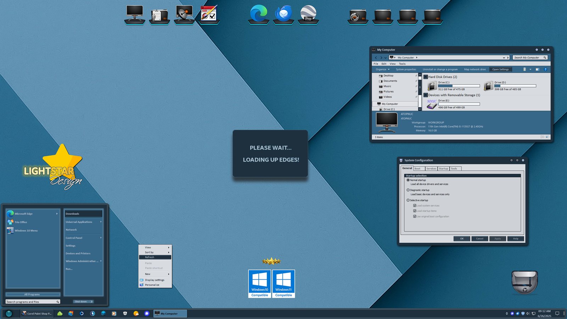Open the media player taskbar icon
The image size is (567, 319).
pos(114,313)
